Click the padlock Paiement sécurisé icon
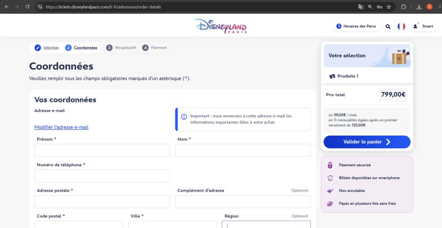The width and height of the screenshot is (442, 228). click(330, 165)
